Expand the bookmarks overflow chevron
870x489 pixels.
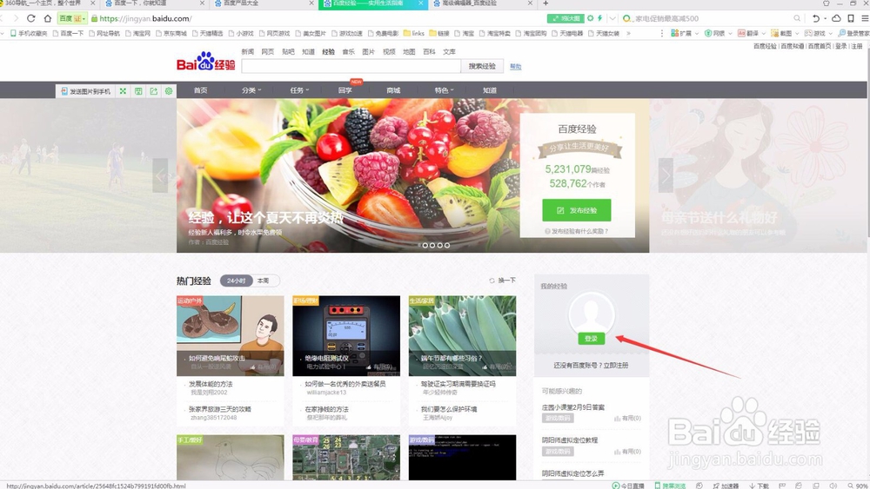point(628,33)
